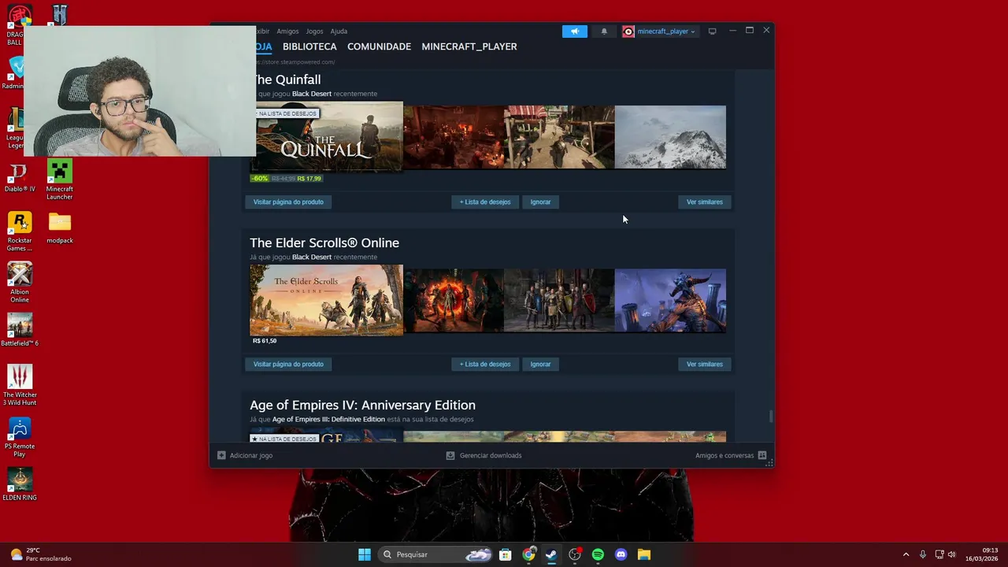Switch to BIBLIOTECA tab
This screenshot has width=1008, height=567.
[x=309, y=46]
